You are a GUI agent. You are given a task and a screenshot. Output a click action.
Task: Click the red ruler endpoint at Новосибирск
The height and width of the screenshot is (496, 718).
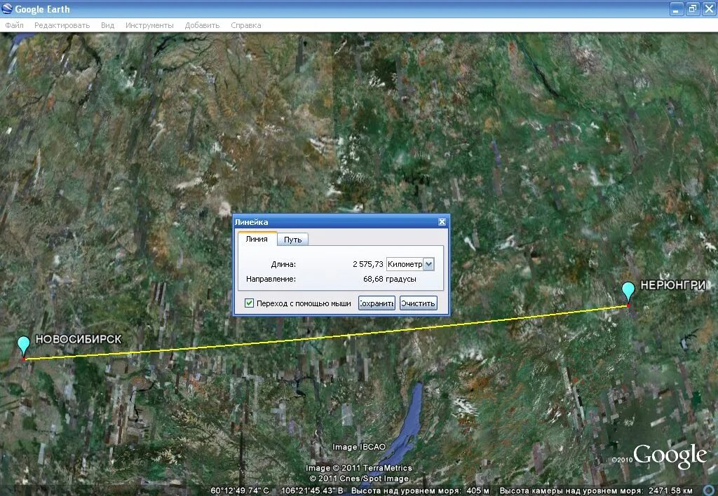coord(24,359)
